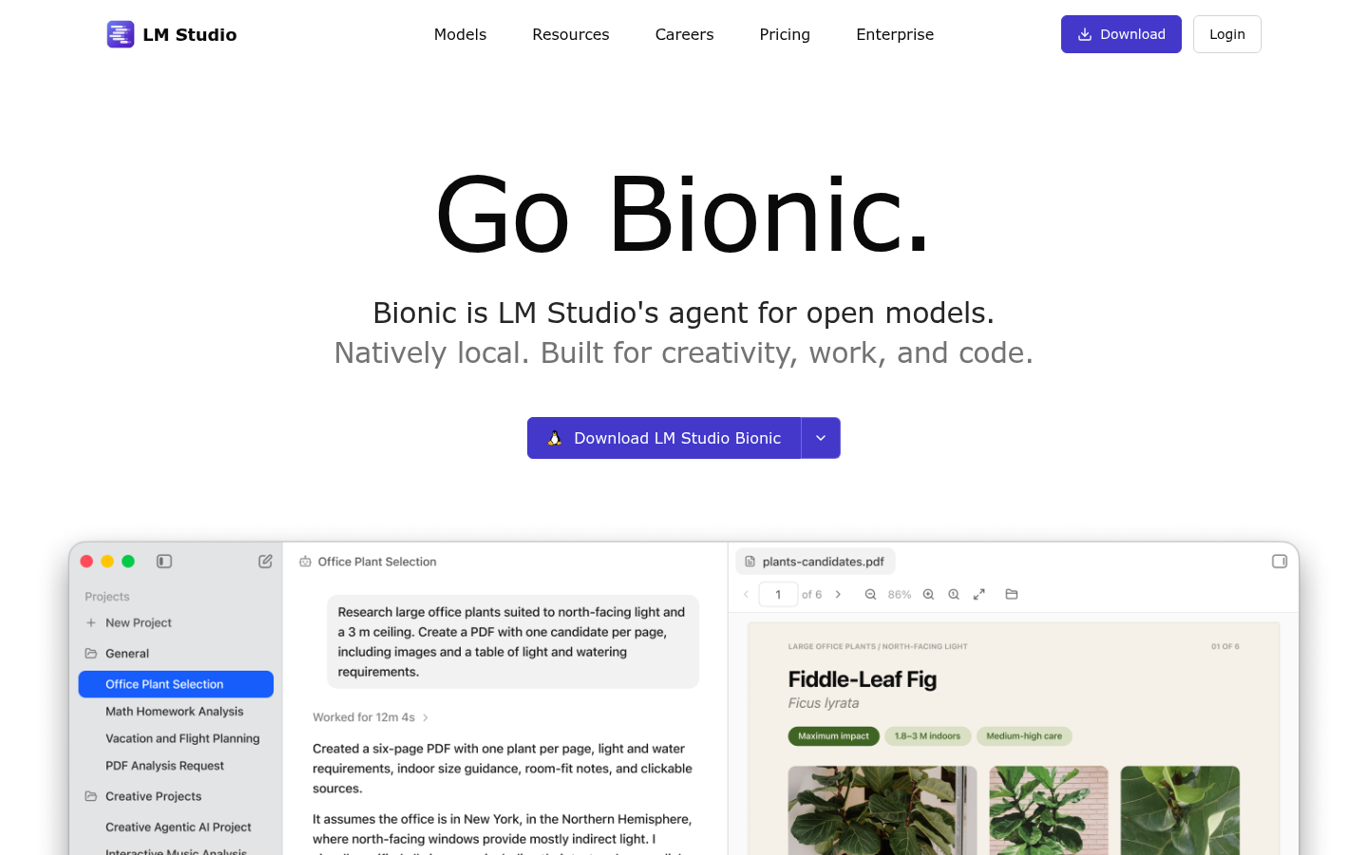Click the '1.8–3 M indoors' tag
Screen dimensions: 1368x855
click(927, 736)
